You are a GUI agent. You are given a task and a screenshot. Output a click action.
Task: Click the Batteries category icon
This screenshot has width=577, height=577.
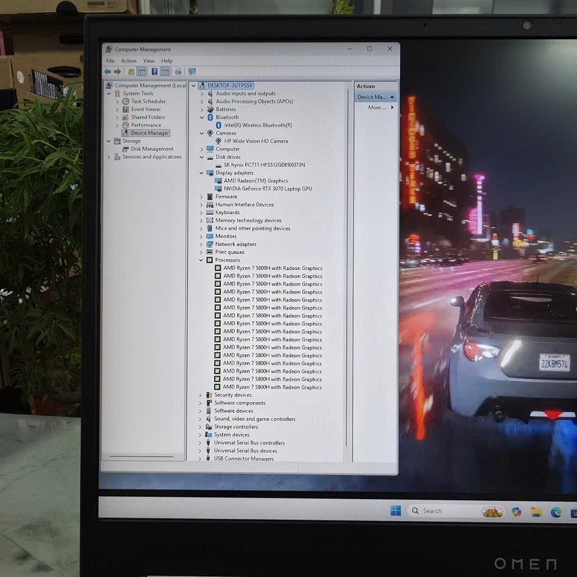click(x=210, y=109)
